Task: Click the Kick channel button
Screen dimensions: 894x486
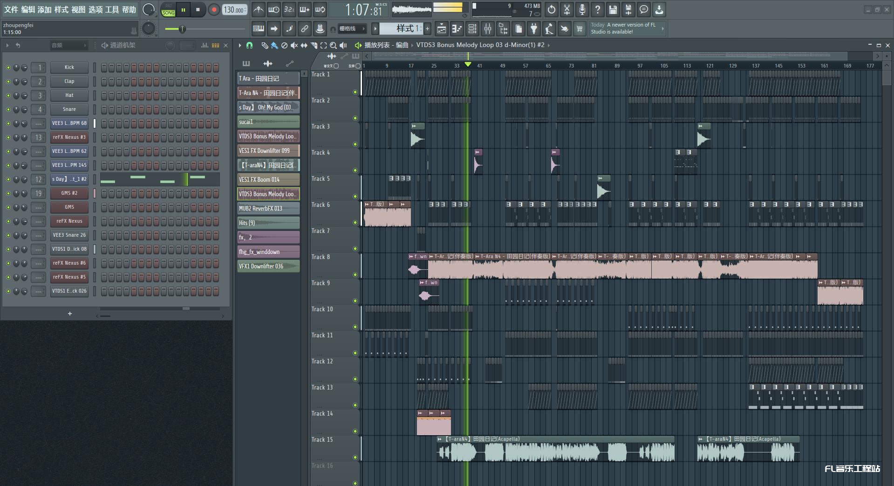Action: tap(69, 68)
